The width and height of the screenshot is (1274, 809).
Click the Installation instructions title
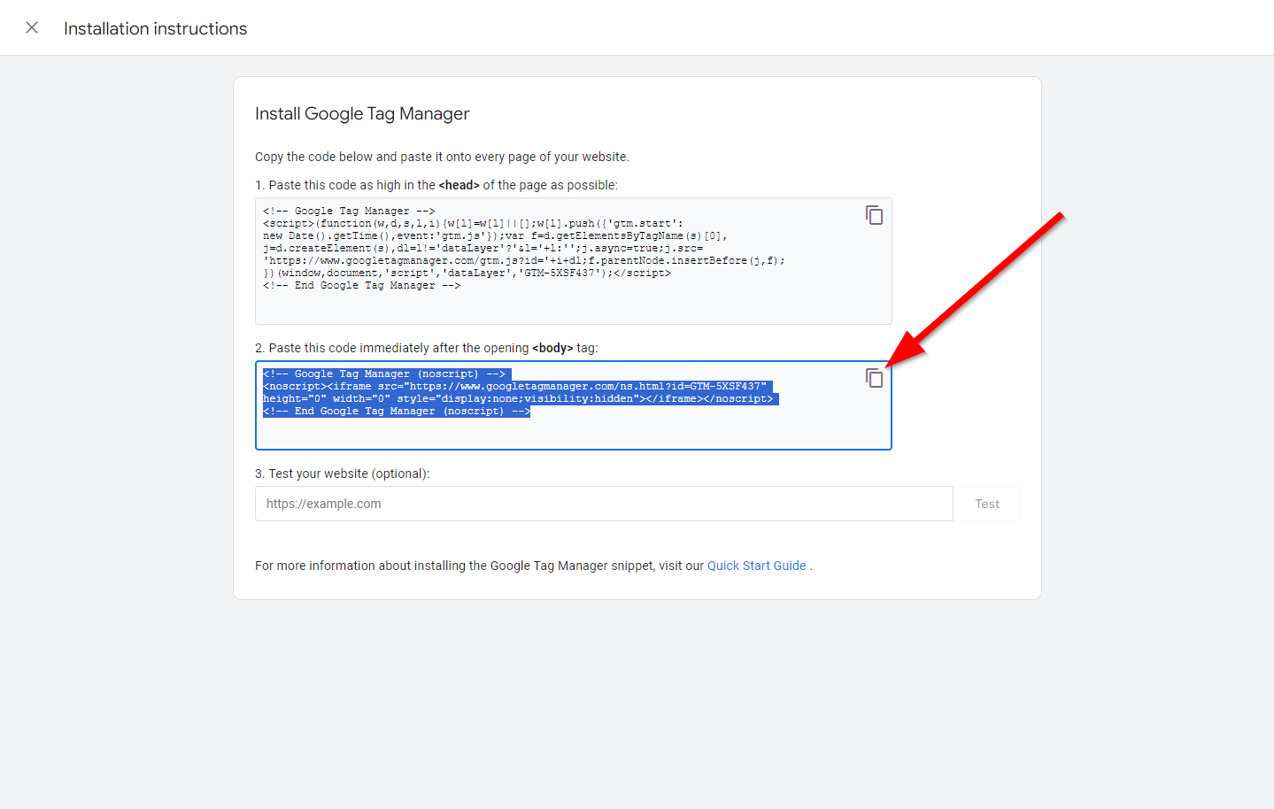tap(155, 28)
